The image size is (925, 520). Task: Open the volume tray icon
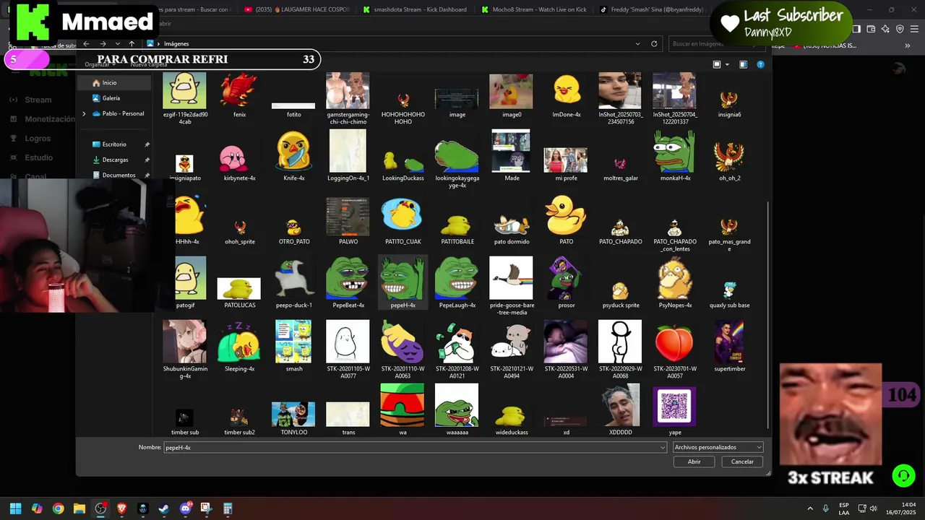873,508
